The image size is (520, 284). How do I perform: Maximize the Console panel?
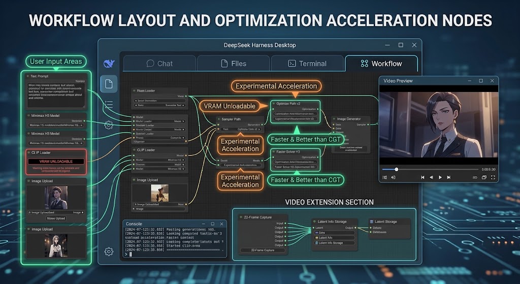coord(213,224)
